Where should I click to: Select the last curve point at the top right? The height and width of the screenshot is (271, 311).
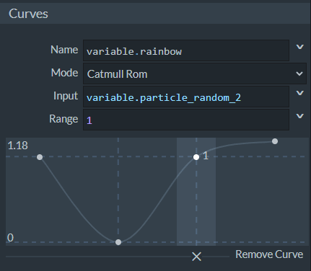pos(275,141)
